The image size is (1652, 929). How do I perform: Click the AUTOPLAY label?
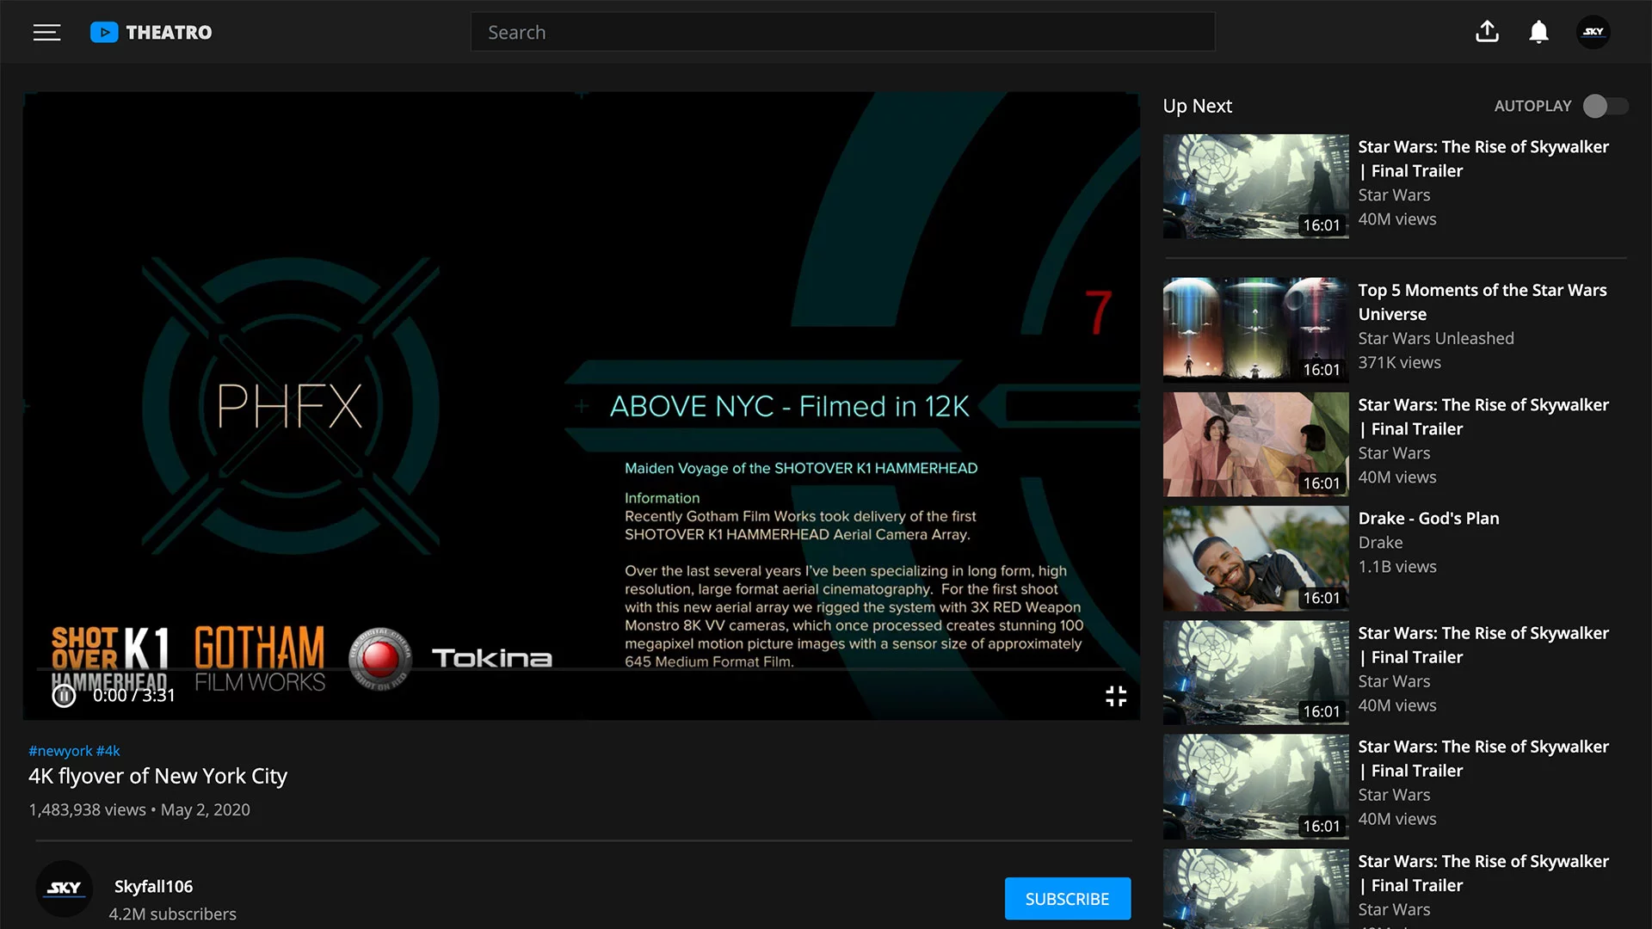pos(1532,106)
